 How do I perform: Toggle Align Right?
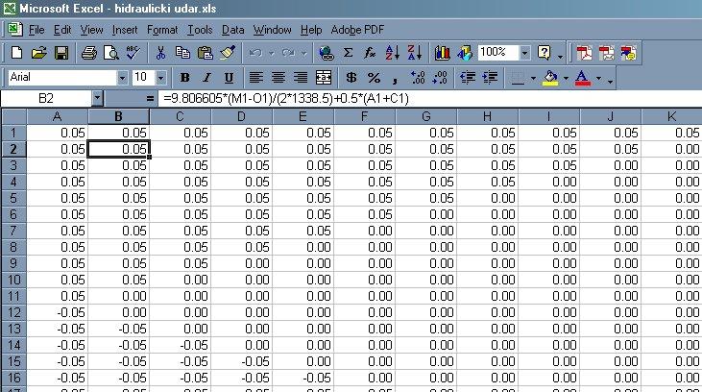[301, 78]
